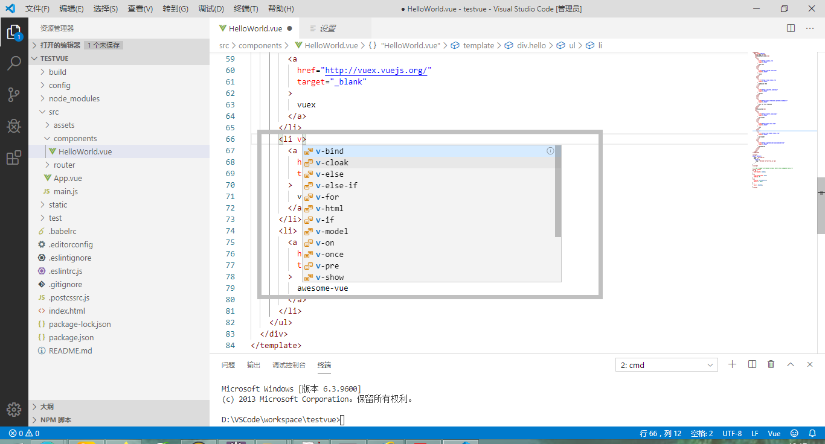Click the editor vertical scrollbar thumb
This screenshot has width=825, height=444.
click(821, 205)
